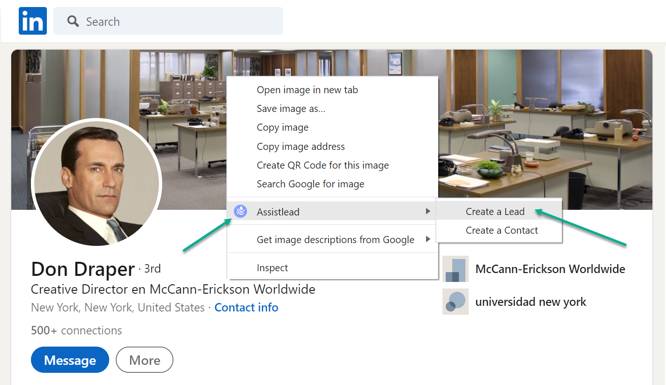Focus the LinkedIn Search field
Image resolution: width=666 pixels, height=385 pixels.
[x=168, y=21]
